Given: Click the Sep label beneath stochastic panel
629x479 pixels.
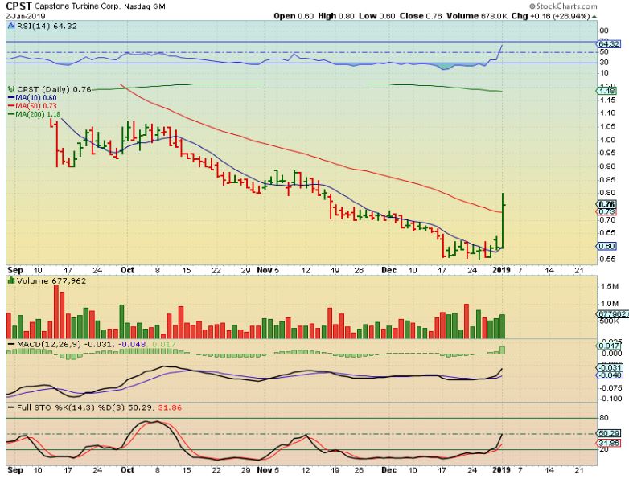Looking at the screenshot, I should point(15,470).
